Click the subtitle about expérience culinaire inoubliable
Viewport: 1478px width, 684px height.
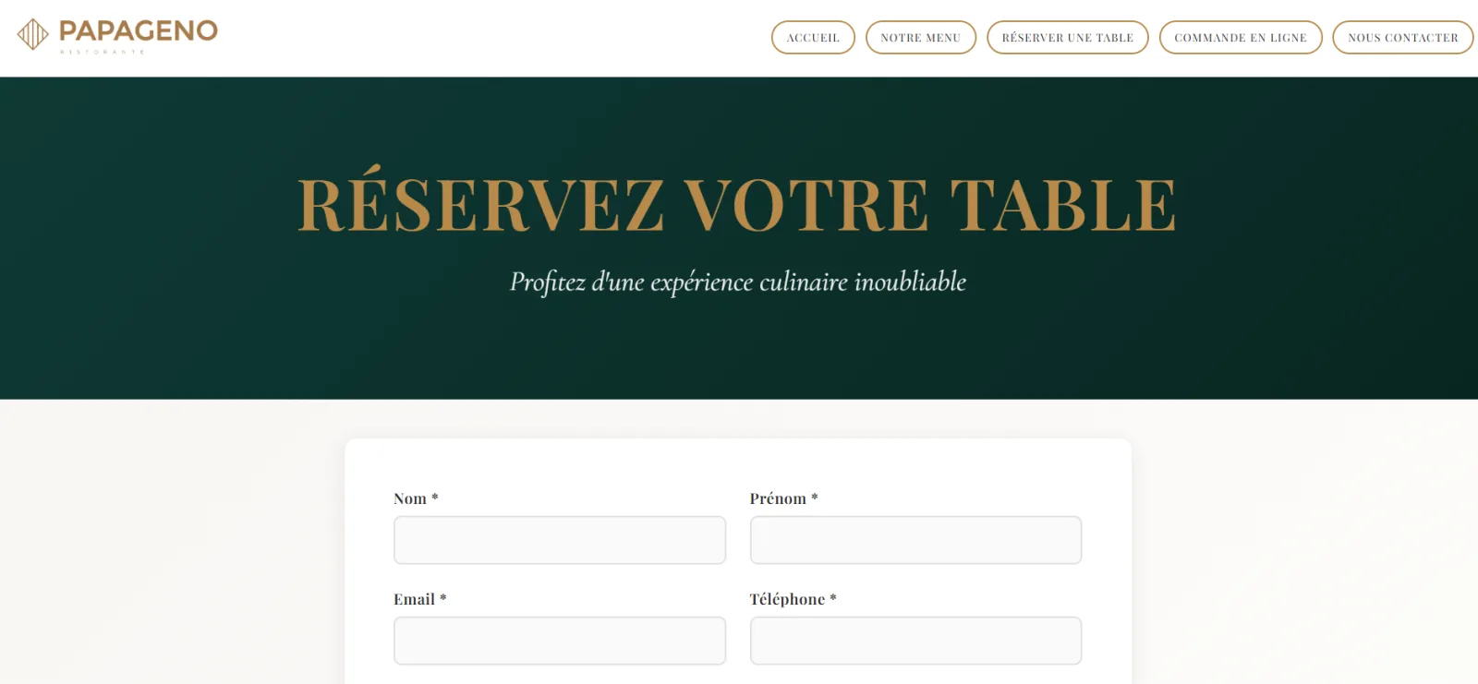pyautogui.click(x=738, y=282)
